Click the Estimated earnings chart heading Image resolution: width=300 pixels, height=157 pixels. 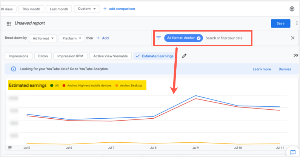pyautogui.click(x=28, y=85)
